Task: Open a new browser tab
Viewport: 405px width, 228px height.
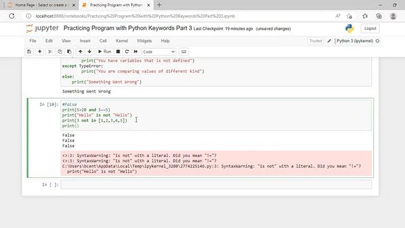Action: click(159, 5)
